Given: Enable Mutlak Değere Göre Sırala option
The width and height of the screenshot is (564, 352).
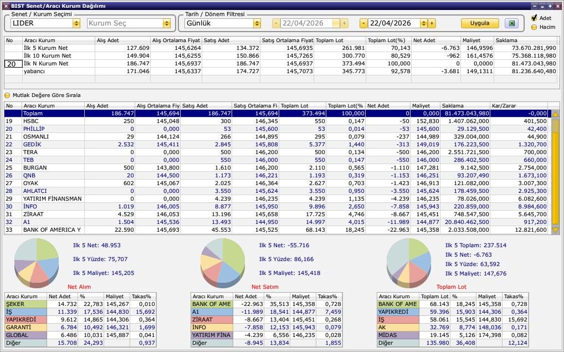Looking at the screenshot, I should click(8, 95).
